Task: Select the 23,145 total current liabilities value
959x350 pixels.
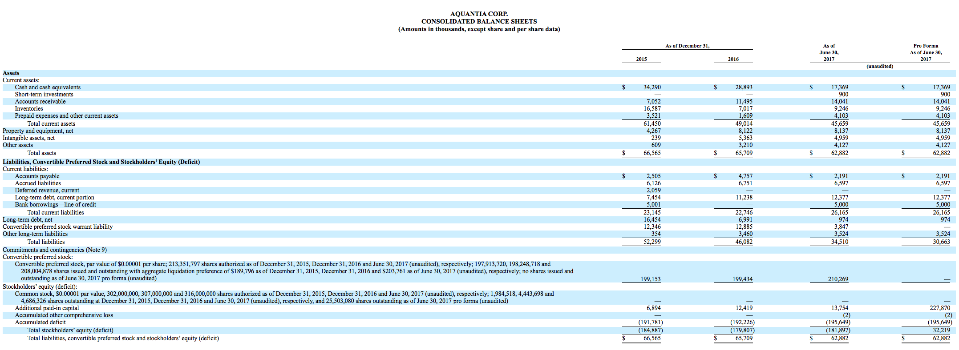Action: [x=652, y=213]
